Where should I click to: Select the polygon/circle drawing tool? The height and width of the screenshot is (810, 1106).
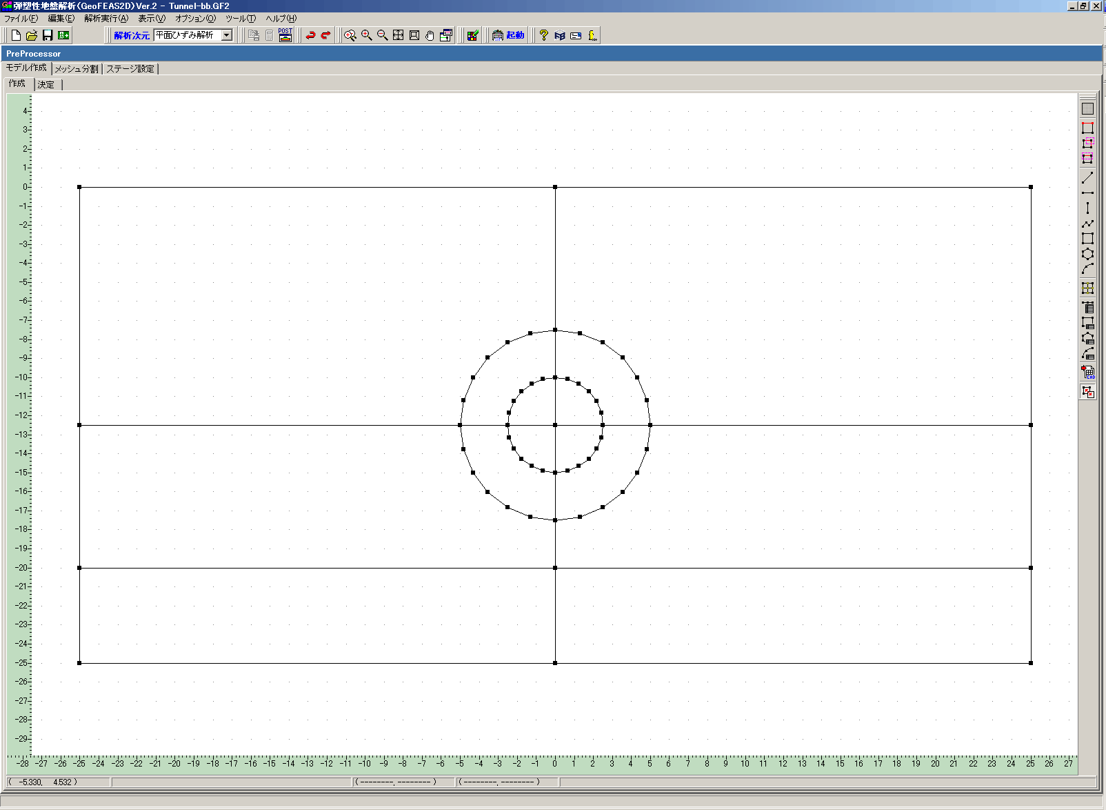[x=1087, y=254]
